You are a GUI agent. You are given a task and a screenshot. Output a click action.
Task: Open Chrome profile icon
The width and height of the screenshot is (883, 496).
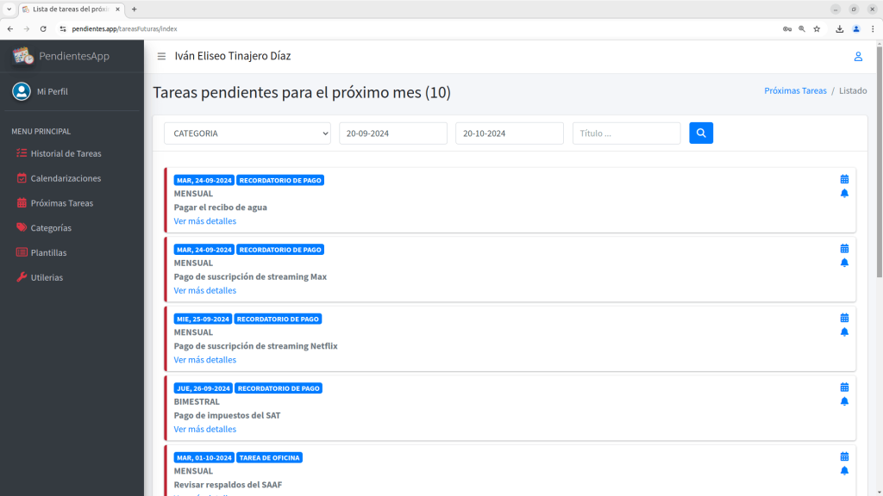(856, 28)
